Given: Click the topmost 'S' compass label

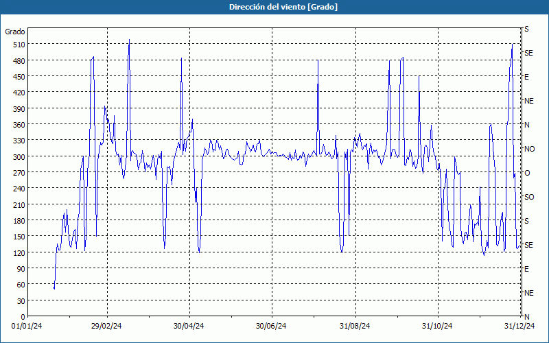Looking at the screenshot, I should click(526, 29).
